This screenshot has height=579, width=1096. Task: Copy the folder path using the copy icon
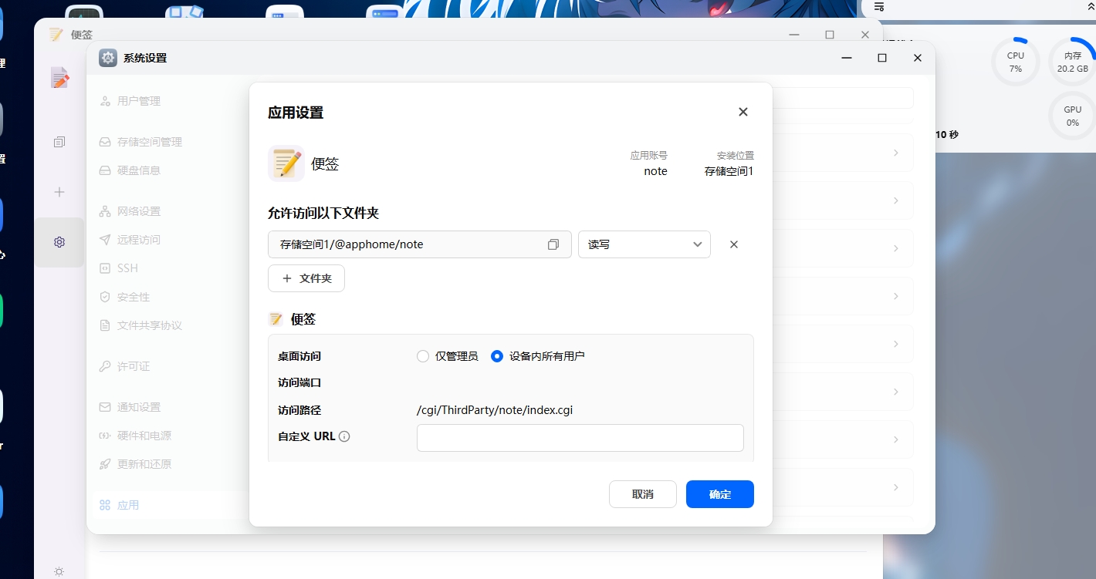[553, 244]
